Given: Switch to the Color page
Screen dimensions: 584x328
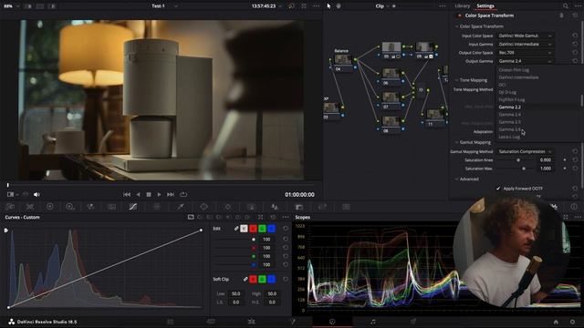Looking at the screenshot, I should [332, 322].
